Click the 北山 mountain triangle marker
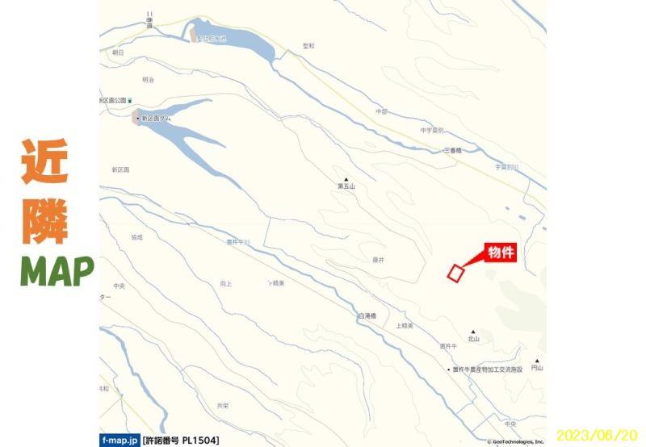The height and width of the screenshot is (447, 646). coord(473,332)
